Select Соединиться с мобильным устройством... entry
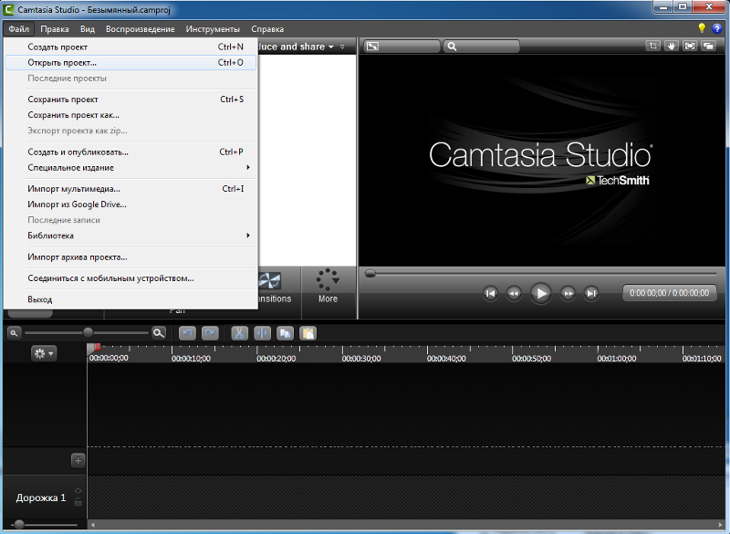 pyautogui.click(x=130, y=278)
